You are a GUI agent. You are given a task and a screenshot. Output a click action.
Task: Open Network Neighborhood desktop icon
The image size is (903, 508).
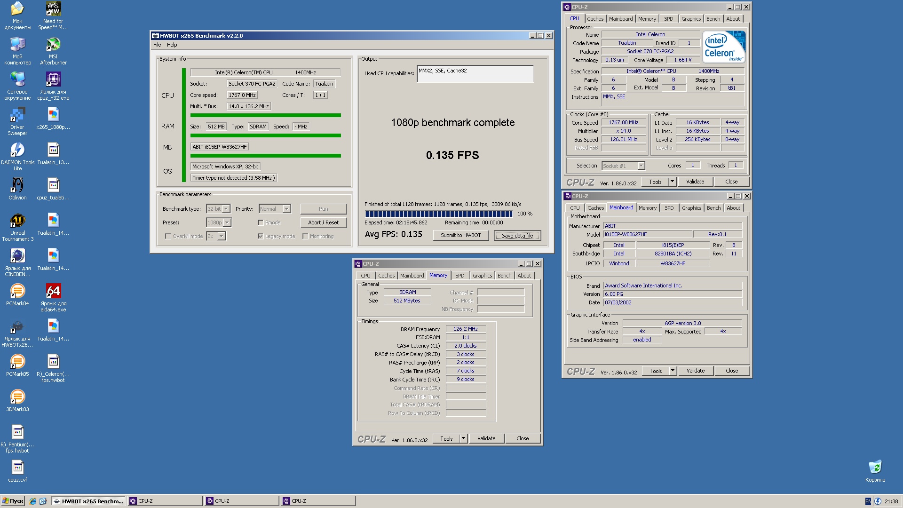(x=17, y=86)
